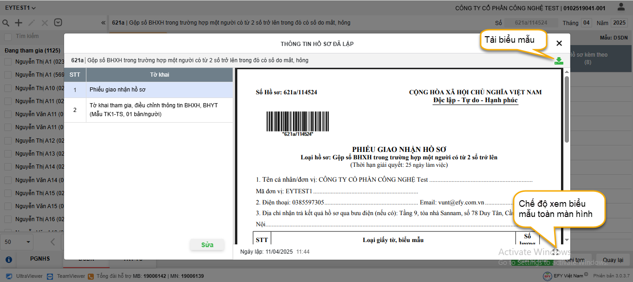633x282 pixels.
Task: Click the document preview vertical scrollbar
Action: (566, 109)
